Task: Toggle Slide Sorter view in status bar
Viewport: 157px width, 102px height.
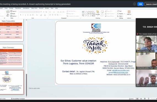Action: tap(141, 99)
